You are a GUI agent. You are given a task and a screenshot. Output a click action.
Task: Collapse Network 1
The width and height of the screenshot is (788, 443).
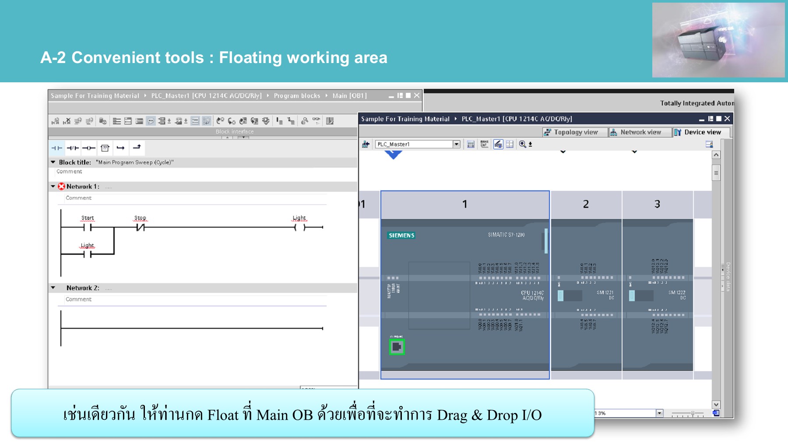52,186
